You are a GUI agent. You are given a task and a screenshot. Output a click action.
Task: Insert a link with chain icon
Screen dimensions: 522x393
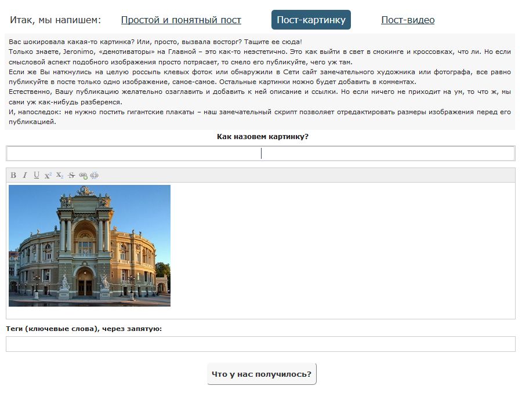point(83,176)
